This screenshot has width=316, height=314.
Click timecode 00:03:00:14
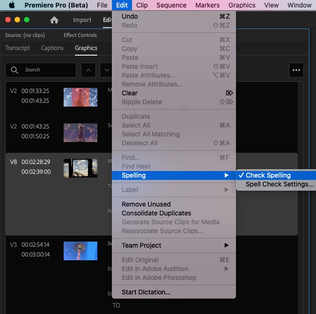36,255
